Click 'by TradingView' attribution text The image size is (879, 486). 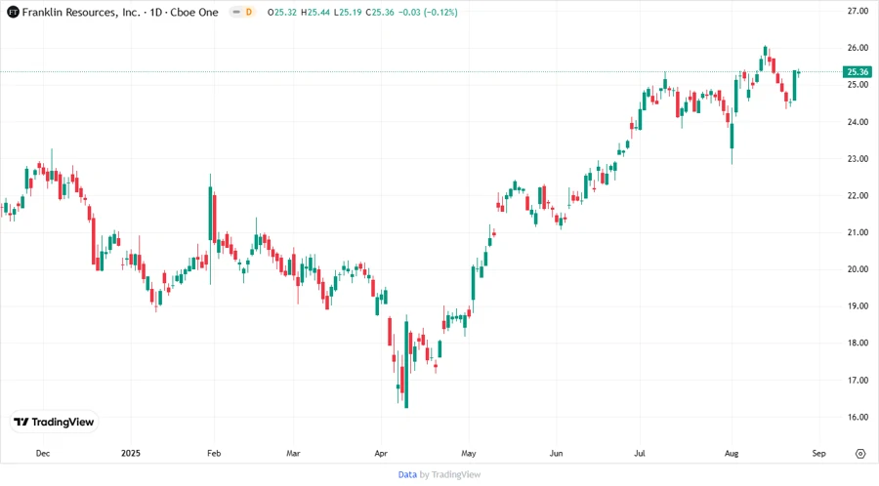pos(450,475)
